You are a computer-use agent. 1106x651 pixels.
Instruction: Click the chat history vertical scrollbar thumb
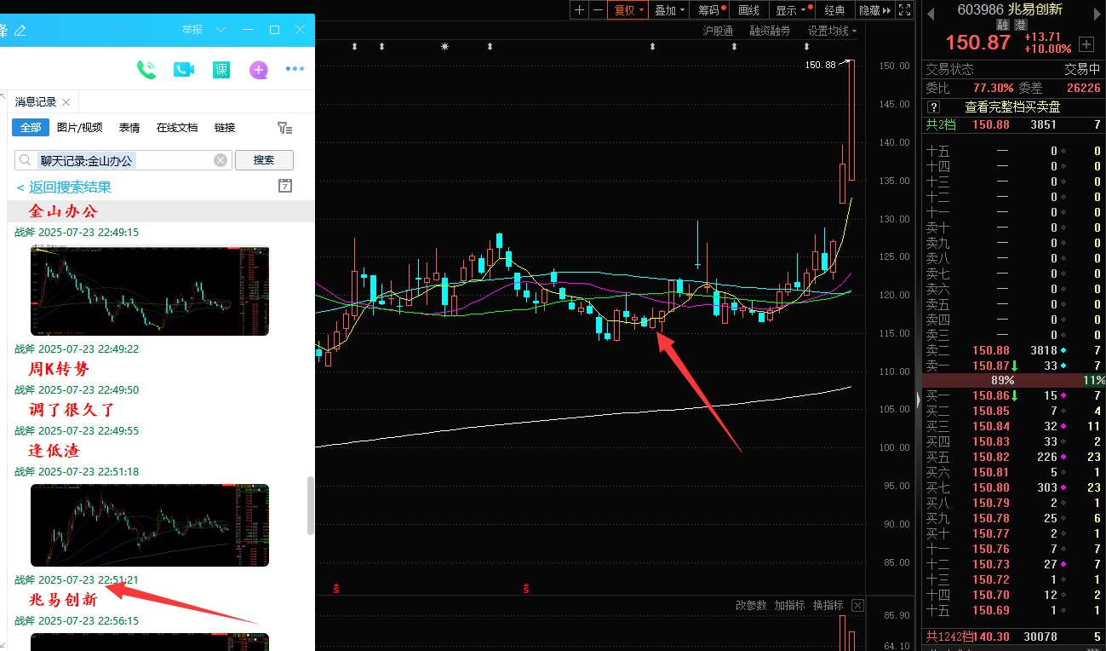point(311,505)
